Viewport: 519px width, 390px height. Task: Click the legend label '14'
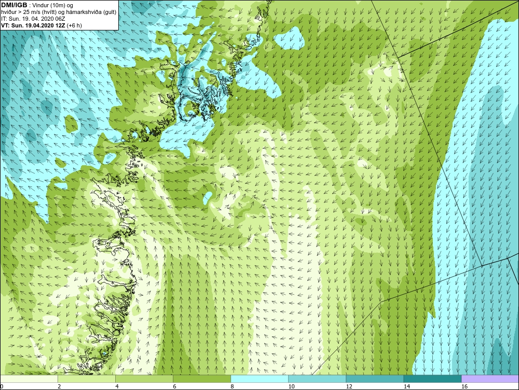[x=406, y=387]
